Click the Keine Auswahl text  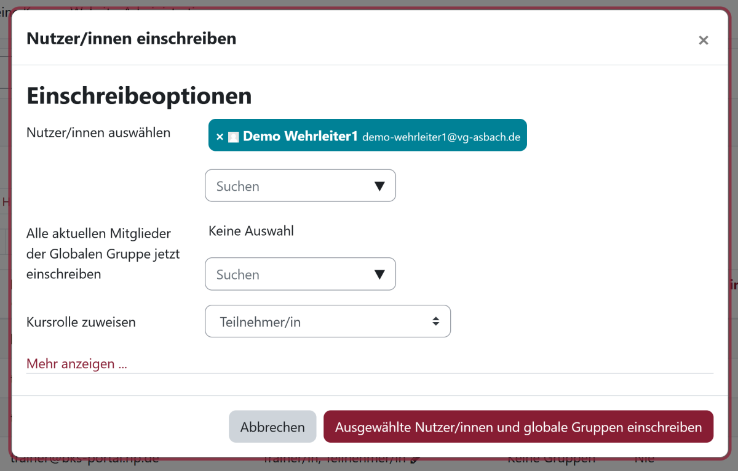click(251, 231)
